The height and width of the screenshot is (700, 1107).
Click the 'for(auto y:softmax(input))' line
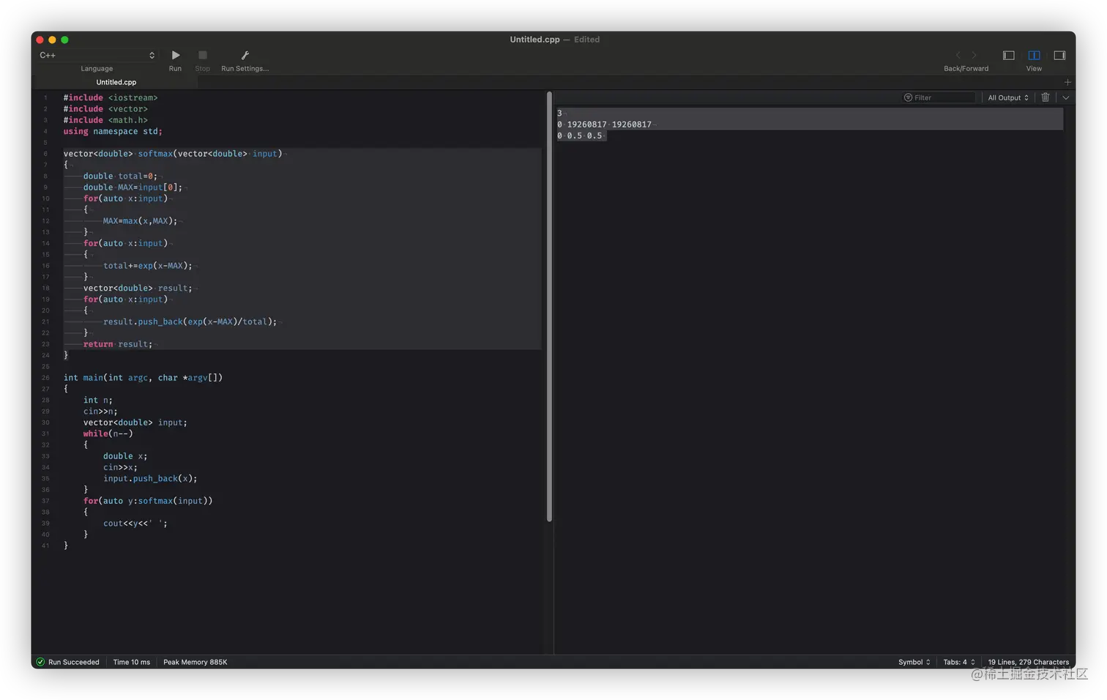click(x=148, y=501)
